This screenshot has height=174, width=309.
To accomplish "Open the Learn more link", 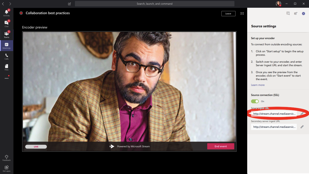I will point(258,85).
